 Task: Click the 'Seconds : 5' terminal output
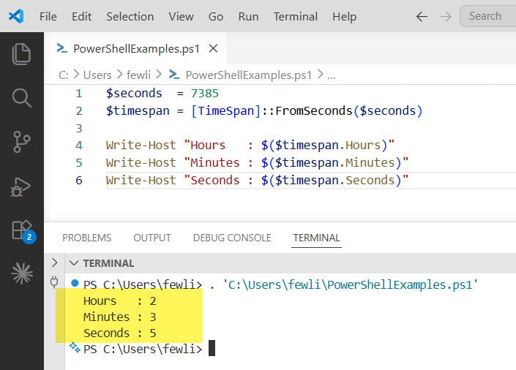[x=120, y=333]
